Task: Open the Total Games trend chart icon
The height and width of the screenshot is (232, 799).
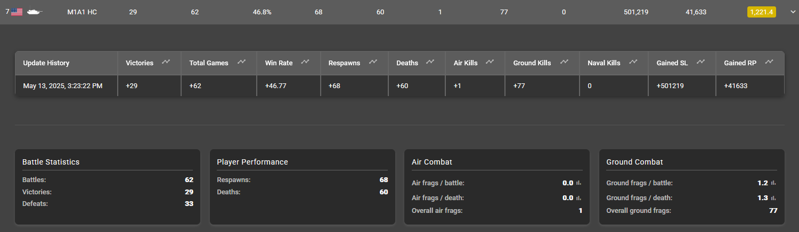Action: 242,62
